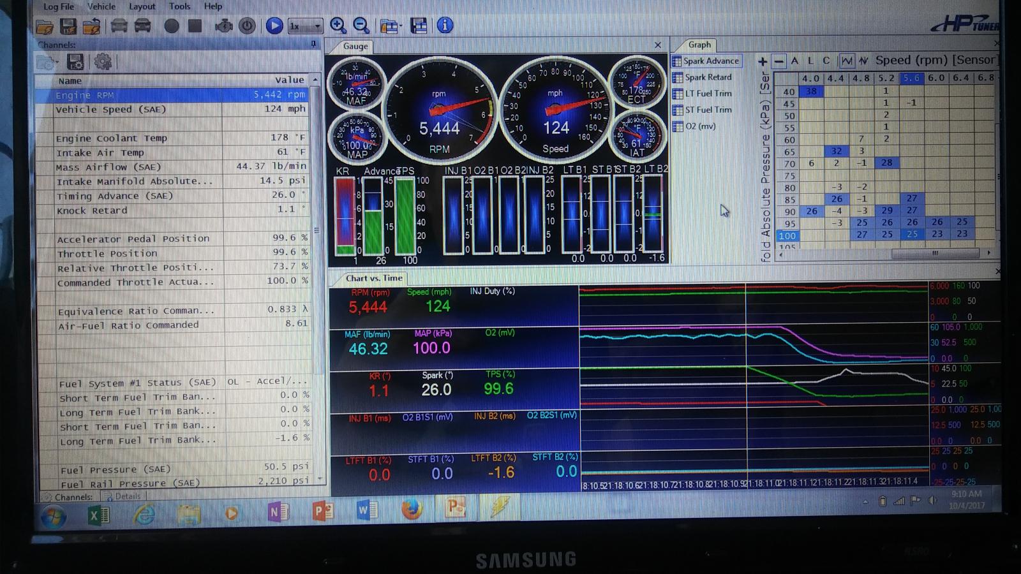Open the Help menu
1021x574 pixels.
pos(213,6)
